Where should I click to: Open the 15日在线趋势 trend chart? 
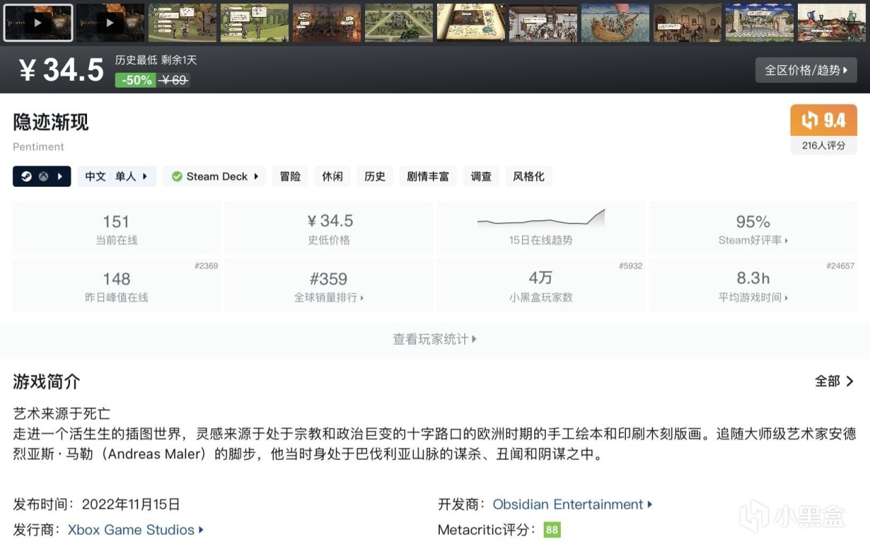pyautogui.click(x=541, y=229)
